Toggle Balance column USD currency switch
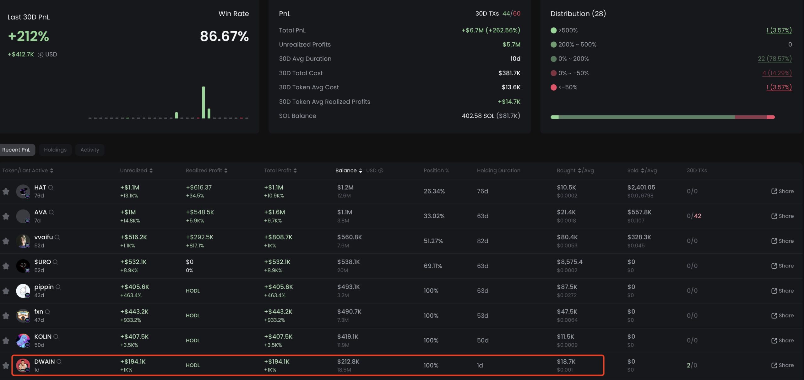This screenshot has width=804, height=380. 381,171
